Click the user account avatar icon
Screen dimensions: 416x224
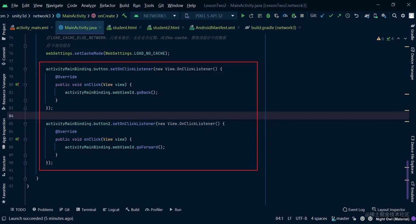coord(412,16)
